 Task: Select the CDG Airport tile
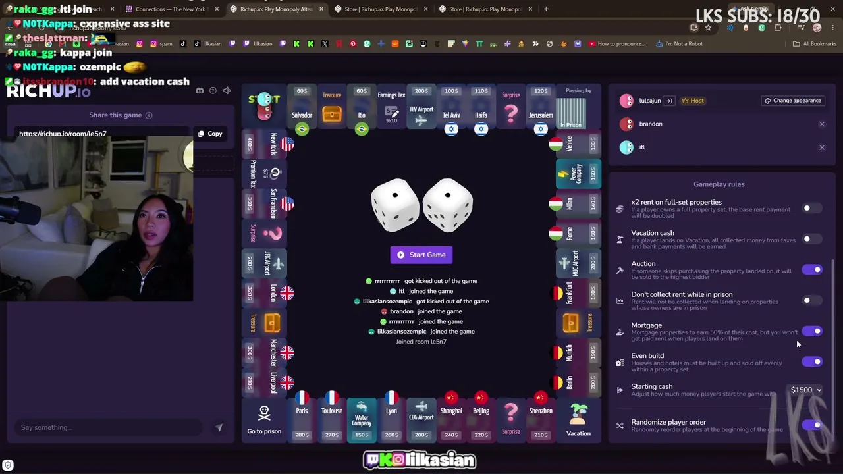[421, 419]
